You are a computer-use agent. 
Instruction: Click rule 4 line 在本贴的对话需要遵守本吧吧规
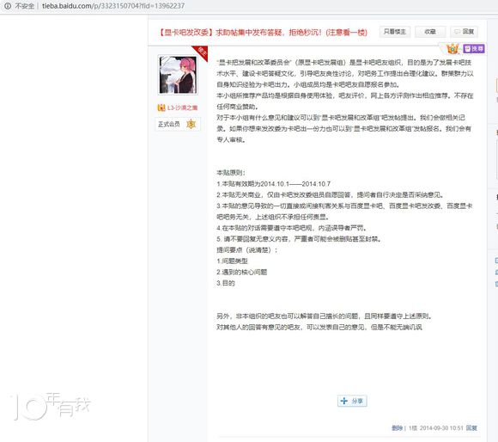pyautogui.click(x=292, y=228)
